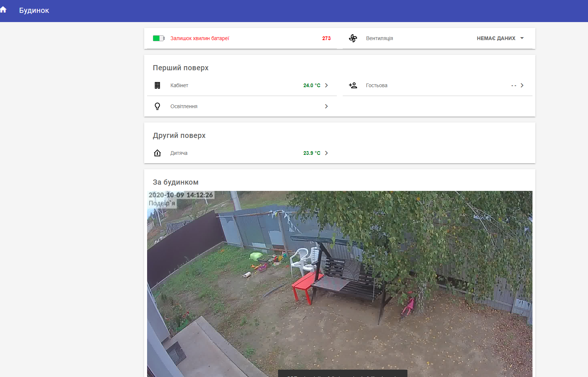Select the НЕМАЄ ДАНИХ ventilation value
588x377 pixels.
pos(496,38)
